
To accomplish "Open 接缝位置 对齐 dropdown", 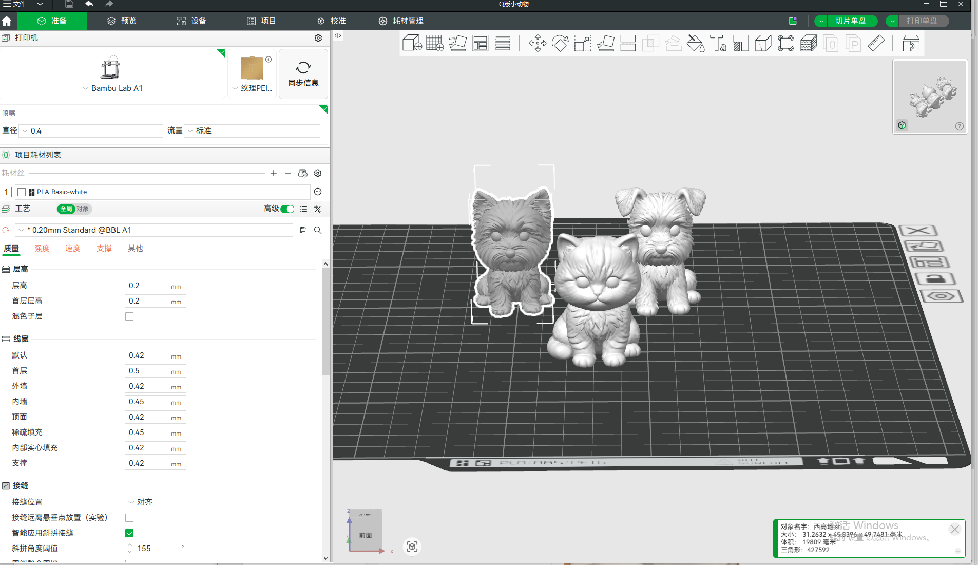I will 156,502.
